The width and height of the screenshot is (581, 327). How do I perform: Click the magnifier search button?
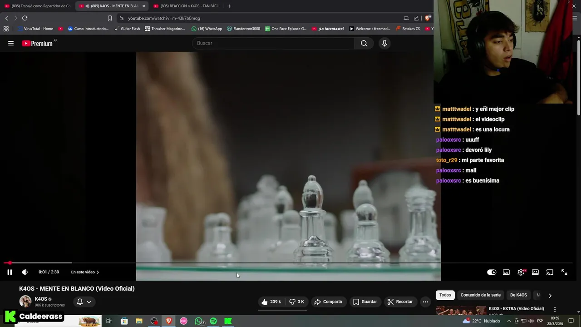[364, 43]
